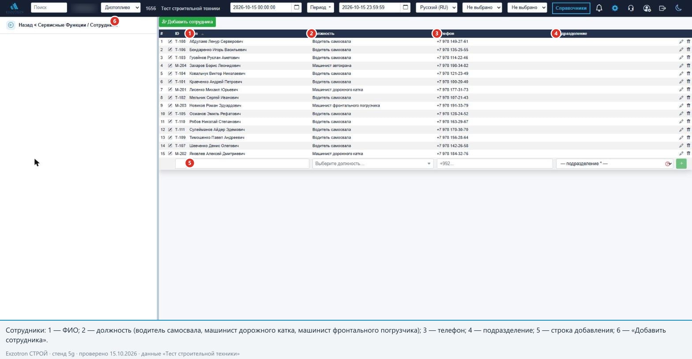The image size is (692, 359).
Task: Open calendar for start date 00:00:00
Action: click(297, 7)
